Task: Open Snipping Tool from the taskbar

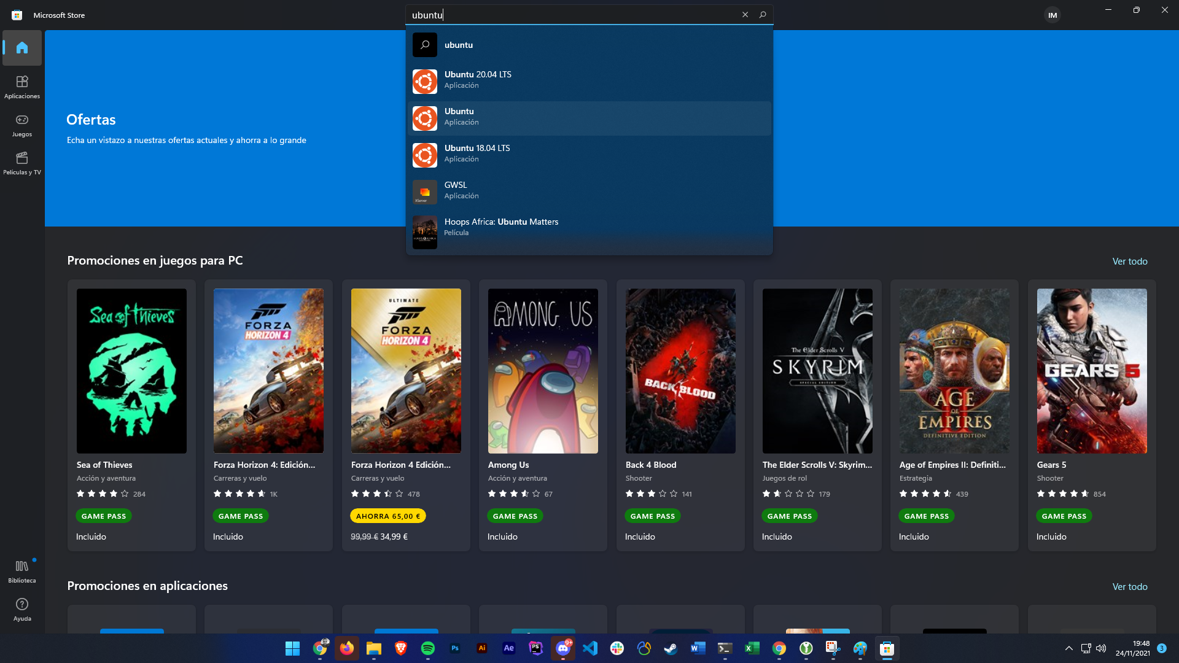Action: pyautogui.click(x=833, y=648)
